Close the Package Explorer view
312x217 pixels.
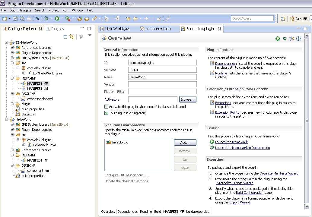click(40, 29)
